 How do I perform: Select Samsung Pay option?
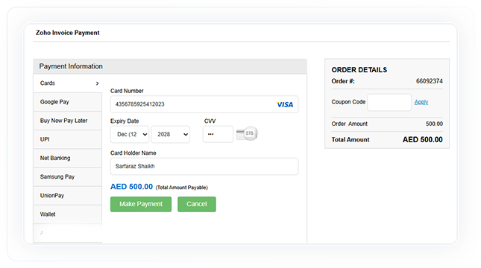click(x=67, y=176)
